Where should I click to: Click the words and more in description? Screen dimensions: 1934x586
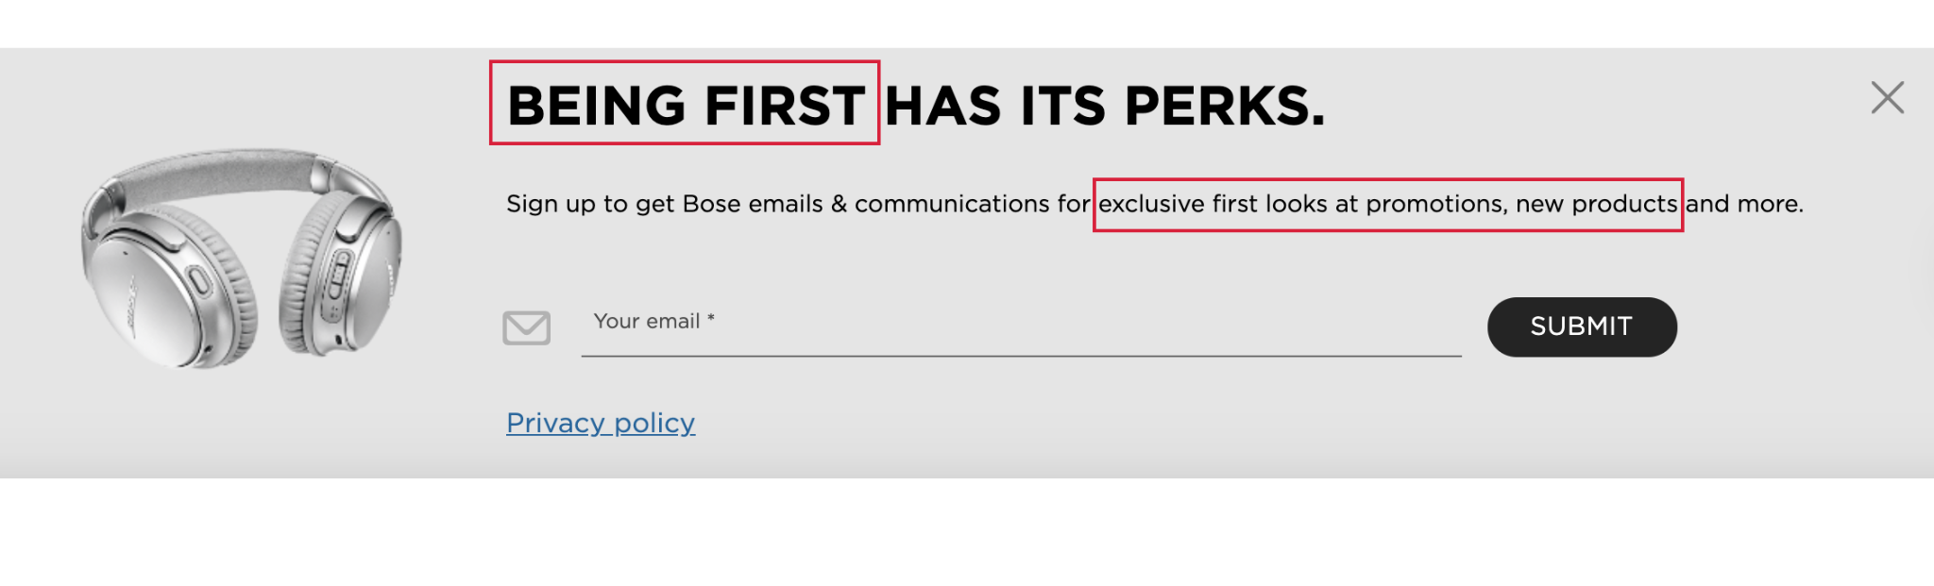1744,205
